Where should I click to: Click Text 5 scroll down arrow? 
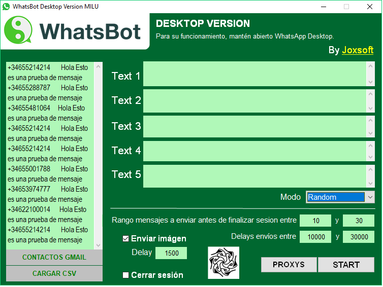[370, 184]
